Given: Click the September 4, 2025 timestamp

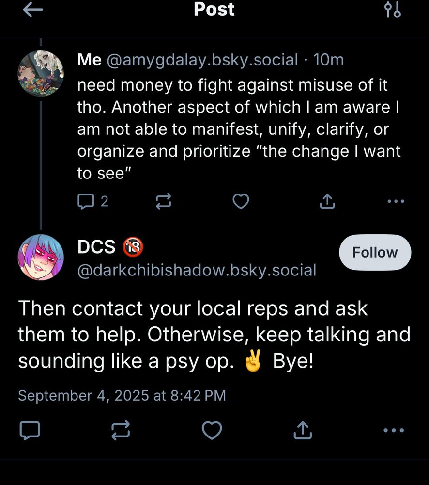Looking at the screenshot, I should (x=122, y=395).
